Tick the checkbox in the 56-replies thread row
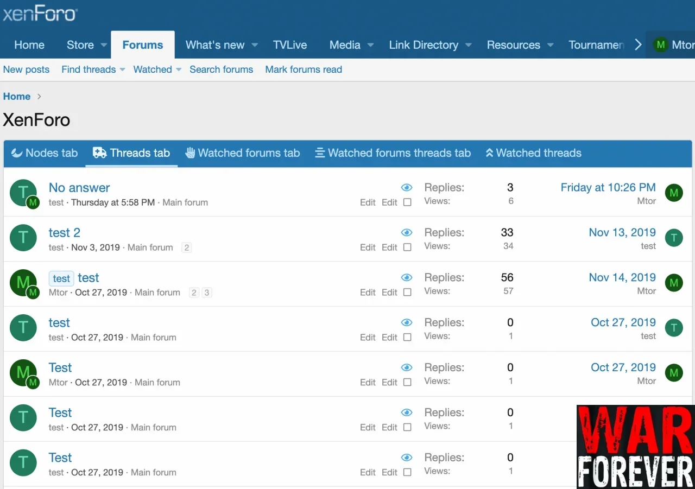 407,293
